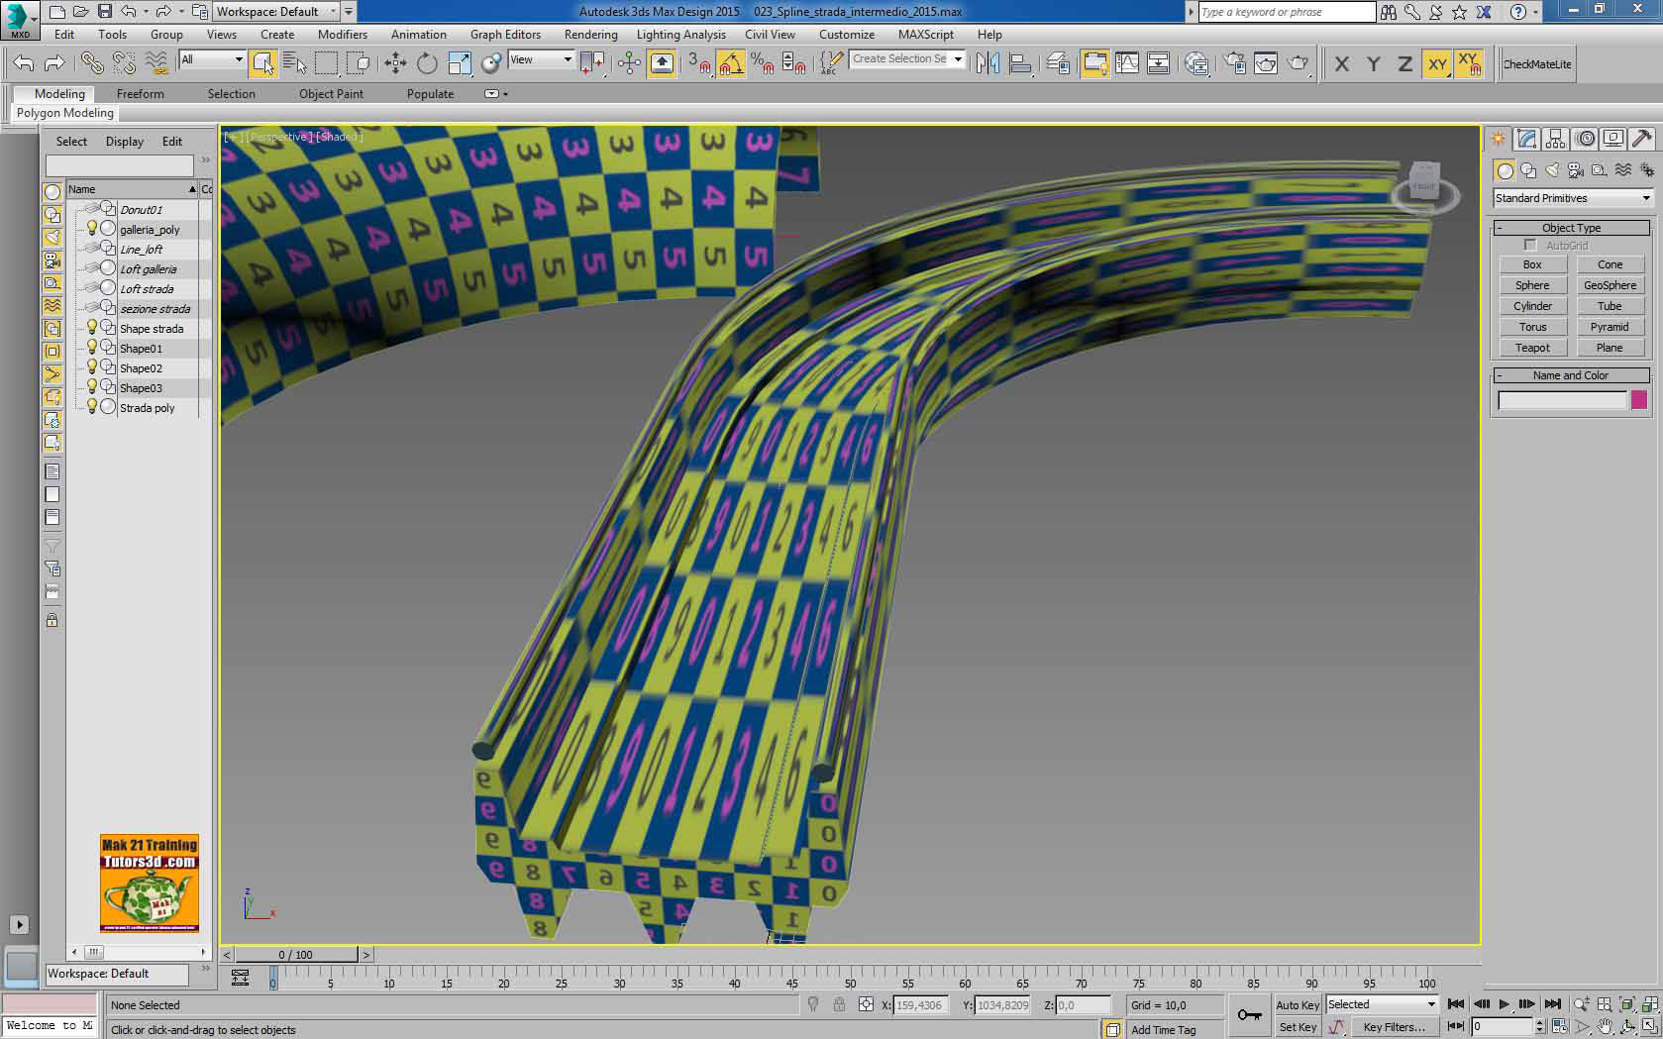This screenshot has width=1663, height=1039.
Task: Click the Undo arrow in main toolbar
Action: click(23, 64)
